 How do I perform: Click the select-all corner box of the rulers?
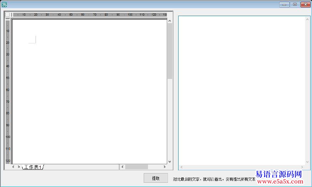click(x=7, y=15)
